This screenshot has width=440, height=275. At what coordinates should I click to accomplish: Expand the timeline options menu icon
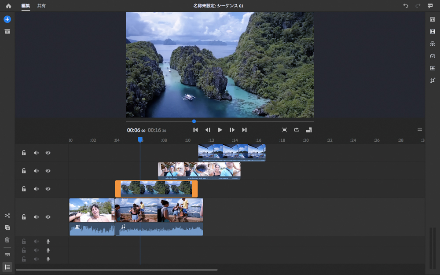(x=420, y=130)
